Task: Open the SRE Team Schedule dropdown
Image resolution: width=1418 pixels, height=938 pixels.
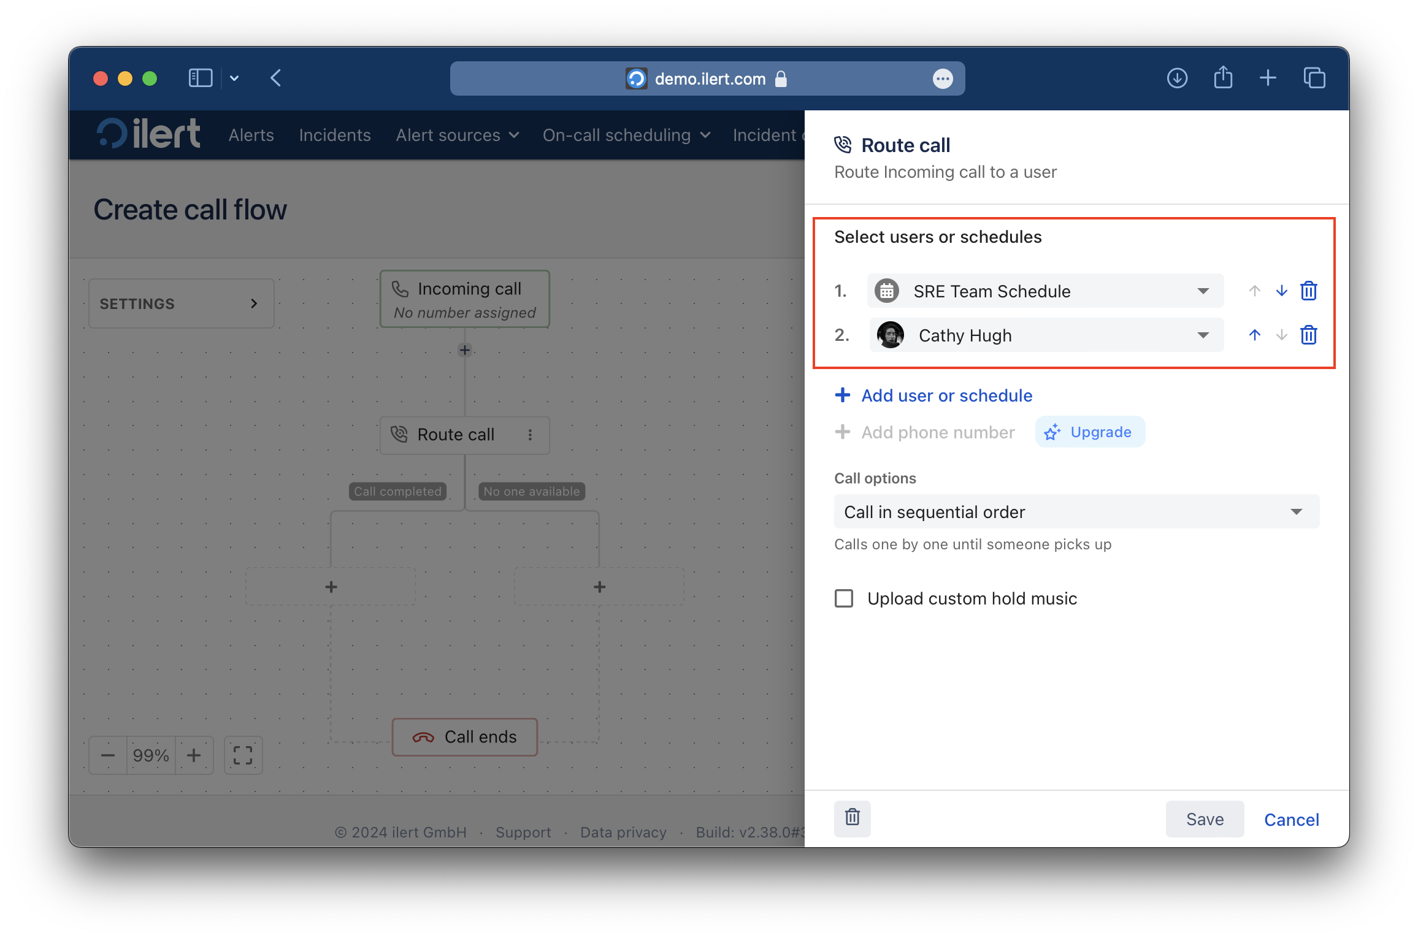Action: pyautogui.click(x=1045, y=291)
